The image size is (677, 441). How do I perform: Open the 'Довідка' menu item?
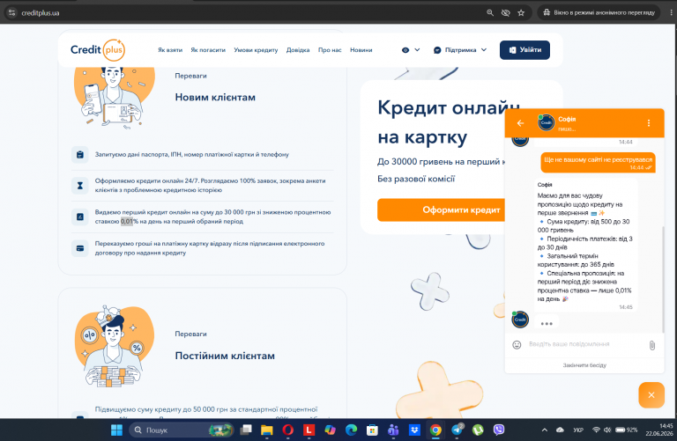[298, 50]
